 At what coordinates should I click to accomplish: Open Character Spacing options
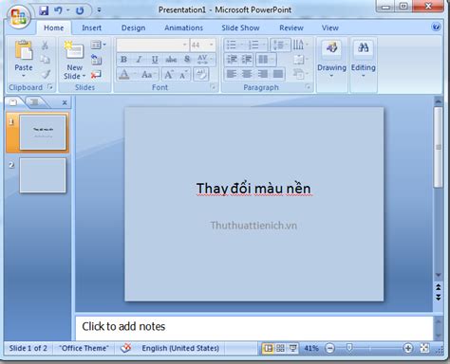click(x=204, y=60)
